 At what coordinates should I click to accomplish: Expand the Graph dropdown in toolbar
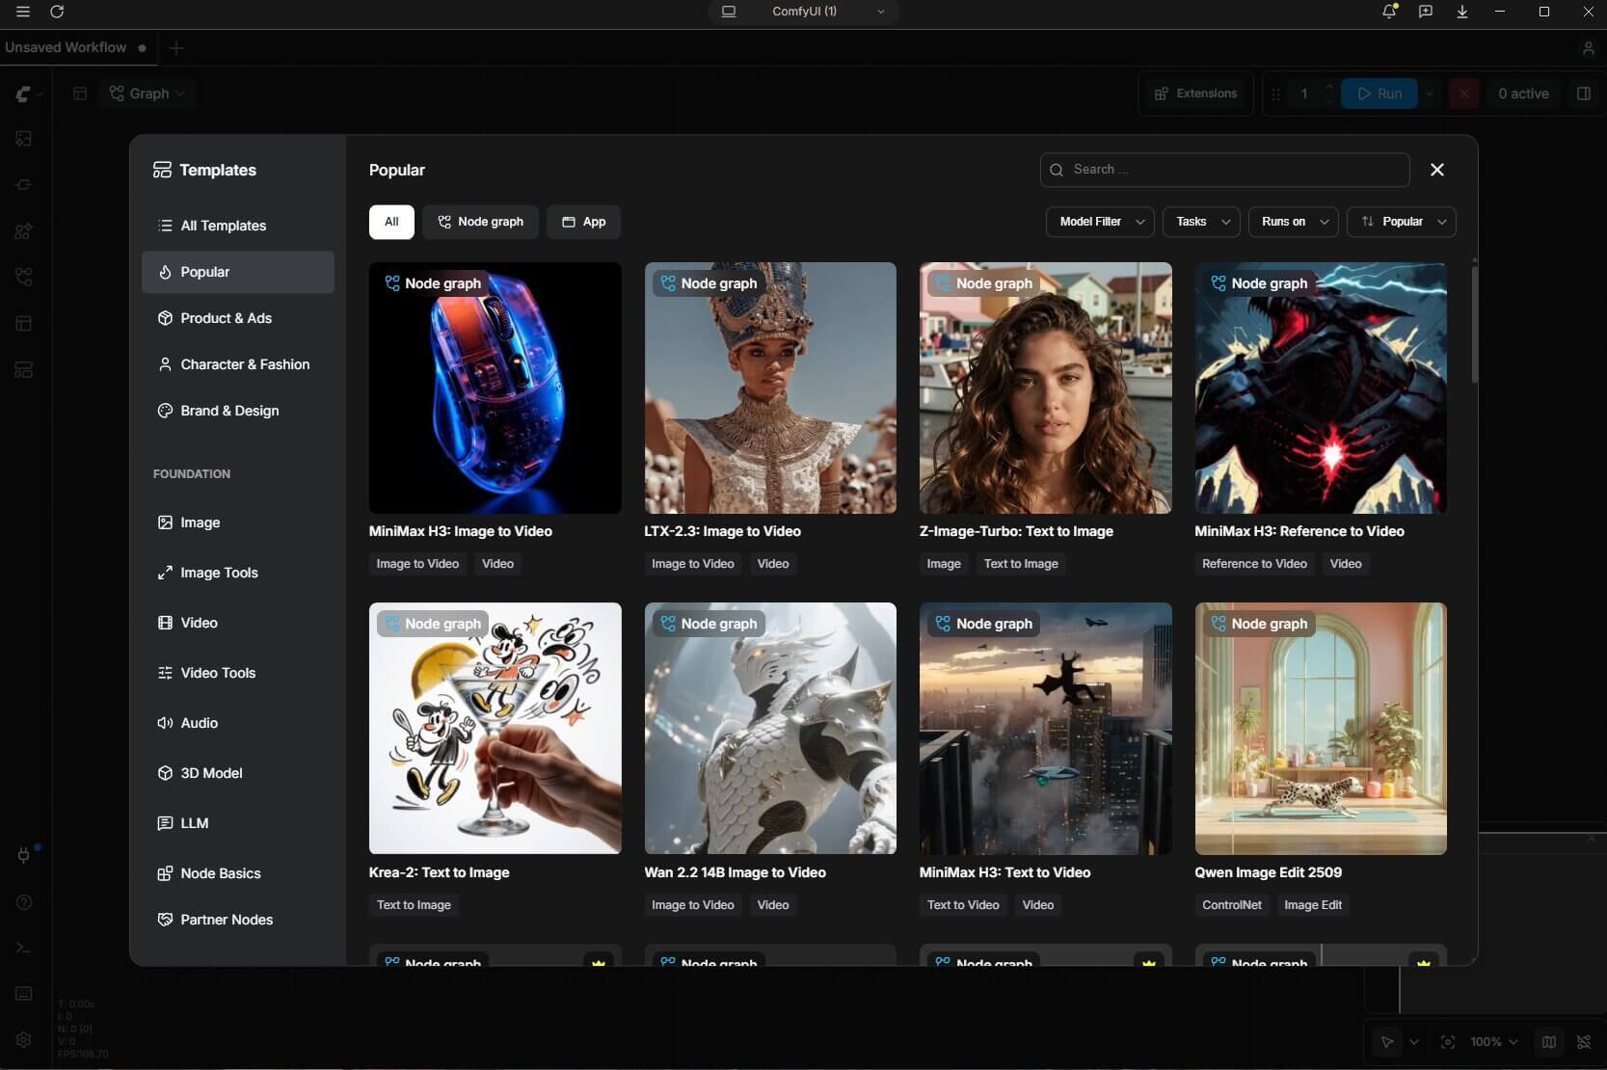coord(147,94)
